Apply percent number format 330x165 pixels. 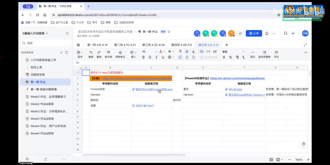tap(230, 57)
